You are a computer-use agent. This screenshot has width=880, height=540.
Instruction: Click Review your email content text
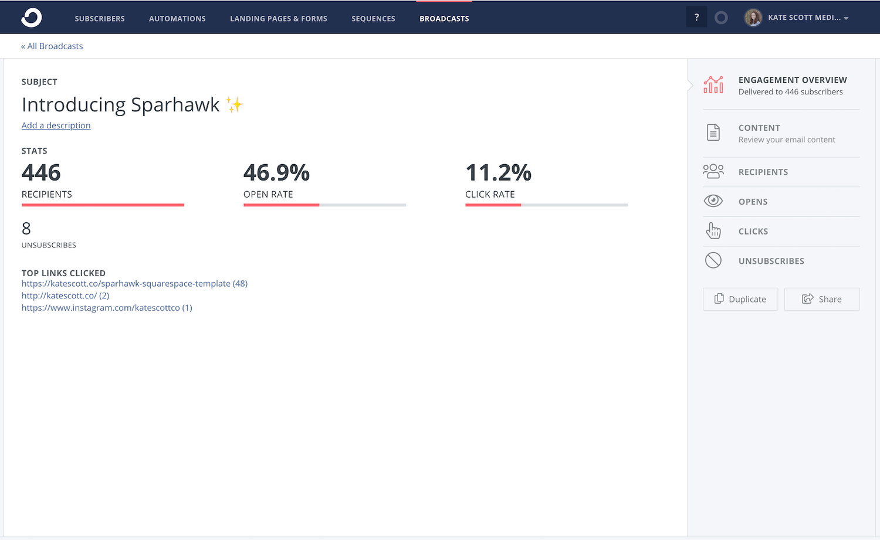[787, 140]
